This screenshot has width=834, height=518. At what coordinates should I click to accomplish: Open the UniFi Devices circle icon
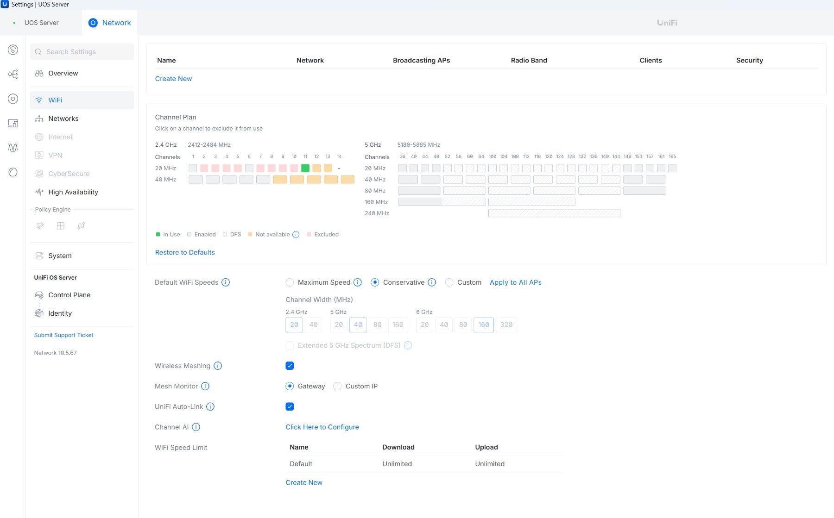[x=13, y=99]
